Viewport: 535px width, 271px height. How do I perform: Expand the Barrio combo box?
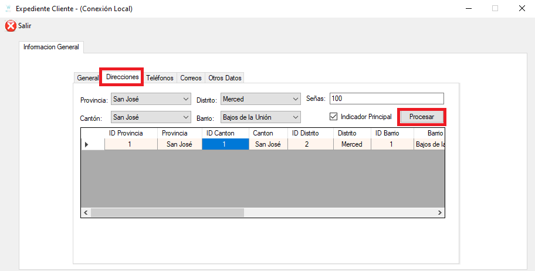260,117
